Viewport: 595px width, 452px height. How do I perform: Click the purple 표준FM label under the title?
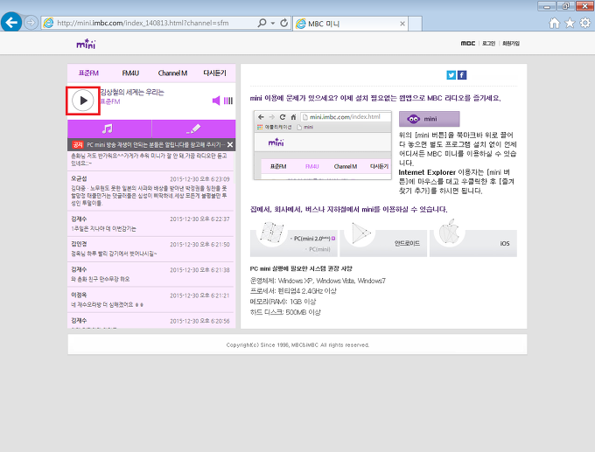click(110, 101)
